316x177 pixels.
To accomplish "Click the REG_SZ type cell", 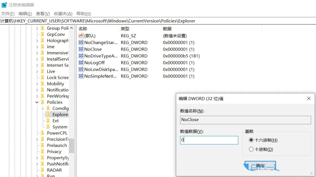I will 128,36.
